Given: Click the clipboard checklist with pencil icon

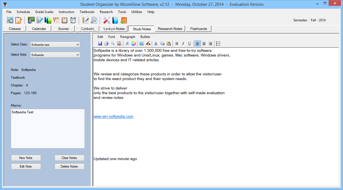Looking at the screenshot, I should tap(18, 20).
